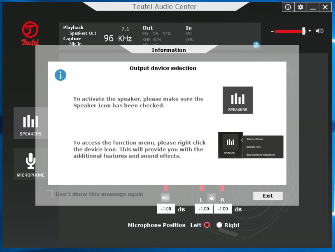Screen dimensions: 335x252
Task: Click the Speakers illustration tile in the dialog
Action: (x=237, y=100)
